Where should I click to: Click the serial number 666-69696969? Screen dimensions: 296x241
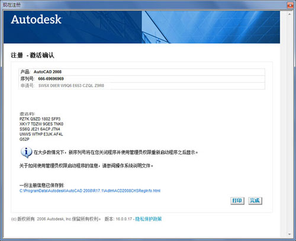point(51,79)
